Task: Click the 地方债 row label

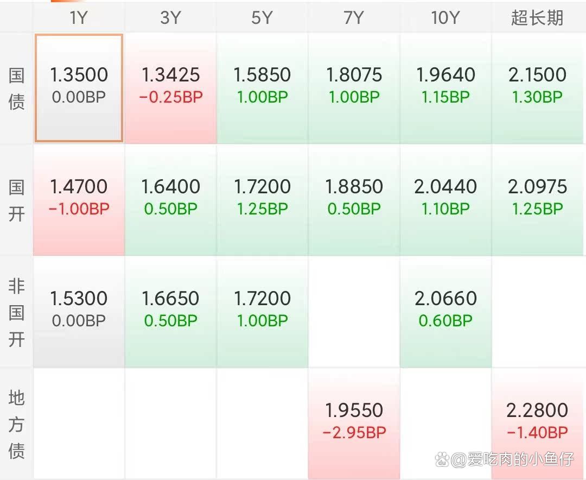Action: (16, 424)
